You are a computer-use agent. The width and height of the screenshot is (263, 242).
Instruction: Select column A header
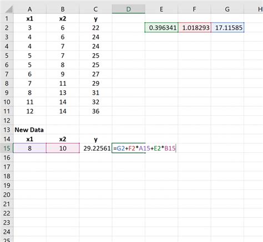point(30,9)
